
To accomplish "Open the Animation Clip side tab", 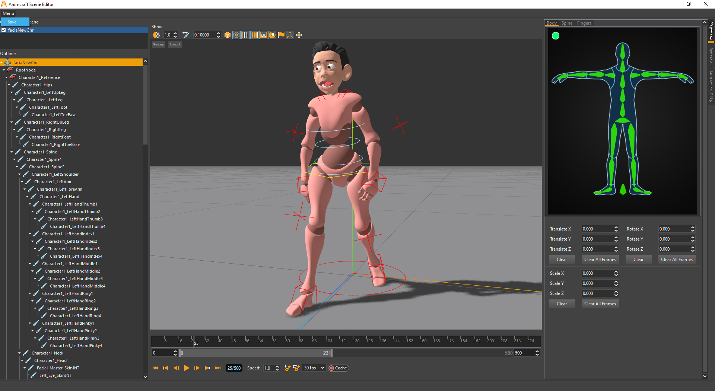I will point(711,86).
